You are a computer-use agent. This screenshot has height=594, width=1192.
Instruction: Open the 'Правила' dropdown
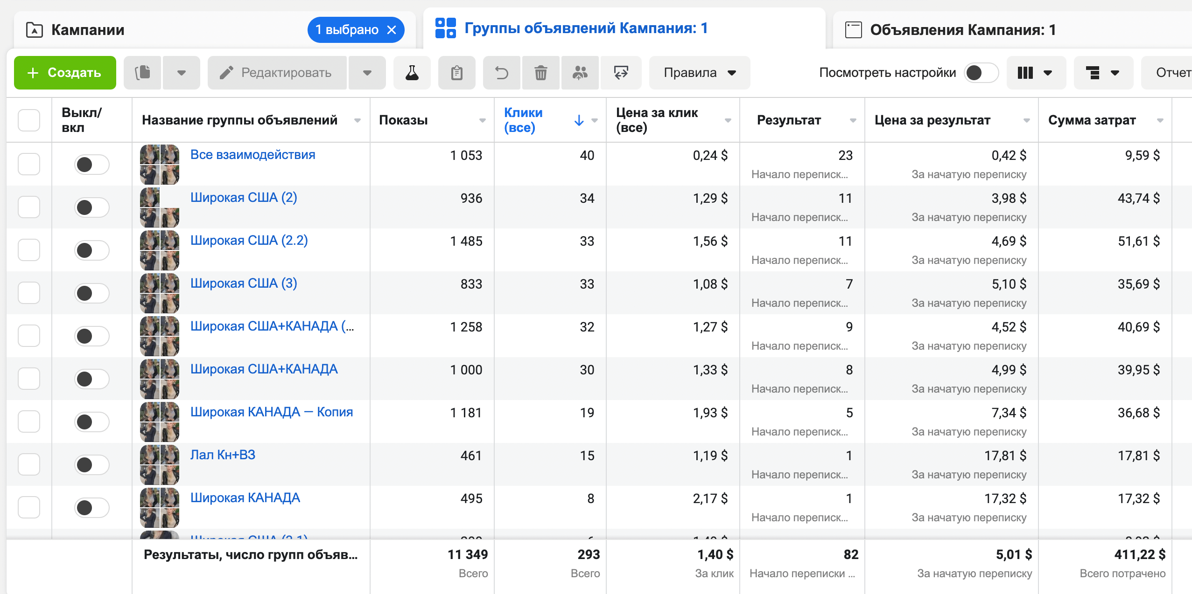pos(699,73)
